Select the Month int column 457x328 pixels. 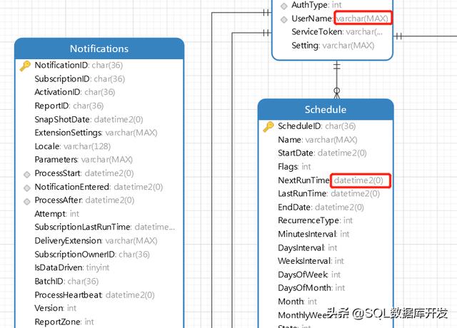coord(297,302)
